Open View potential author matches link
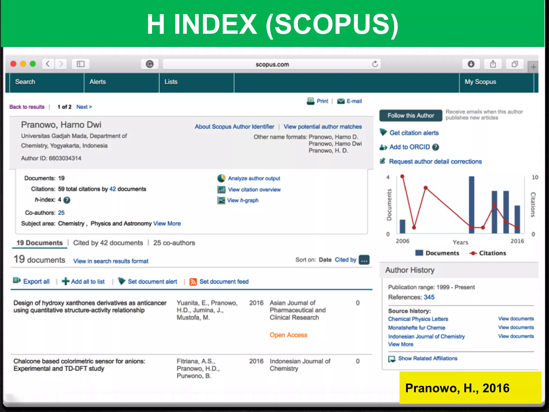Image resolution: width=549 pixels, height=412 pixels. [x=323, y=127]
